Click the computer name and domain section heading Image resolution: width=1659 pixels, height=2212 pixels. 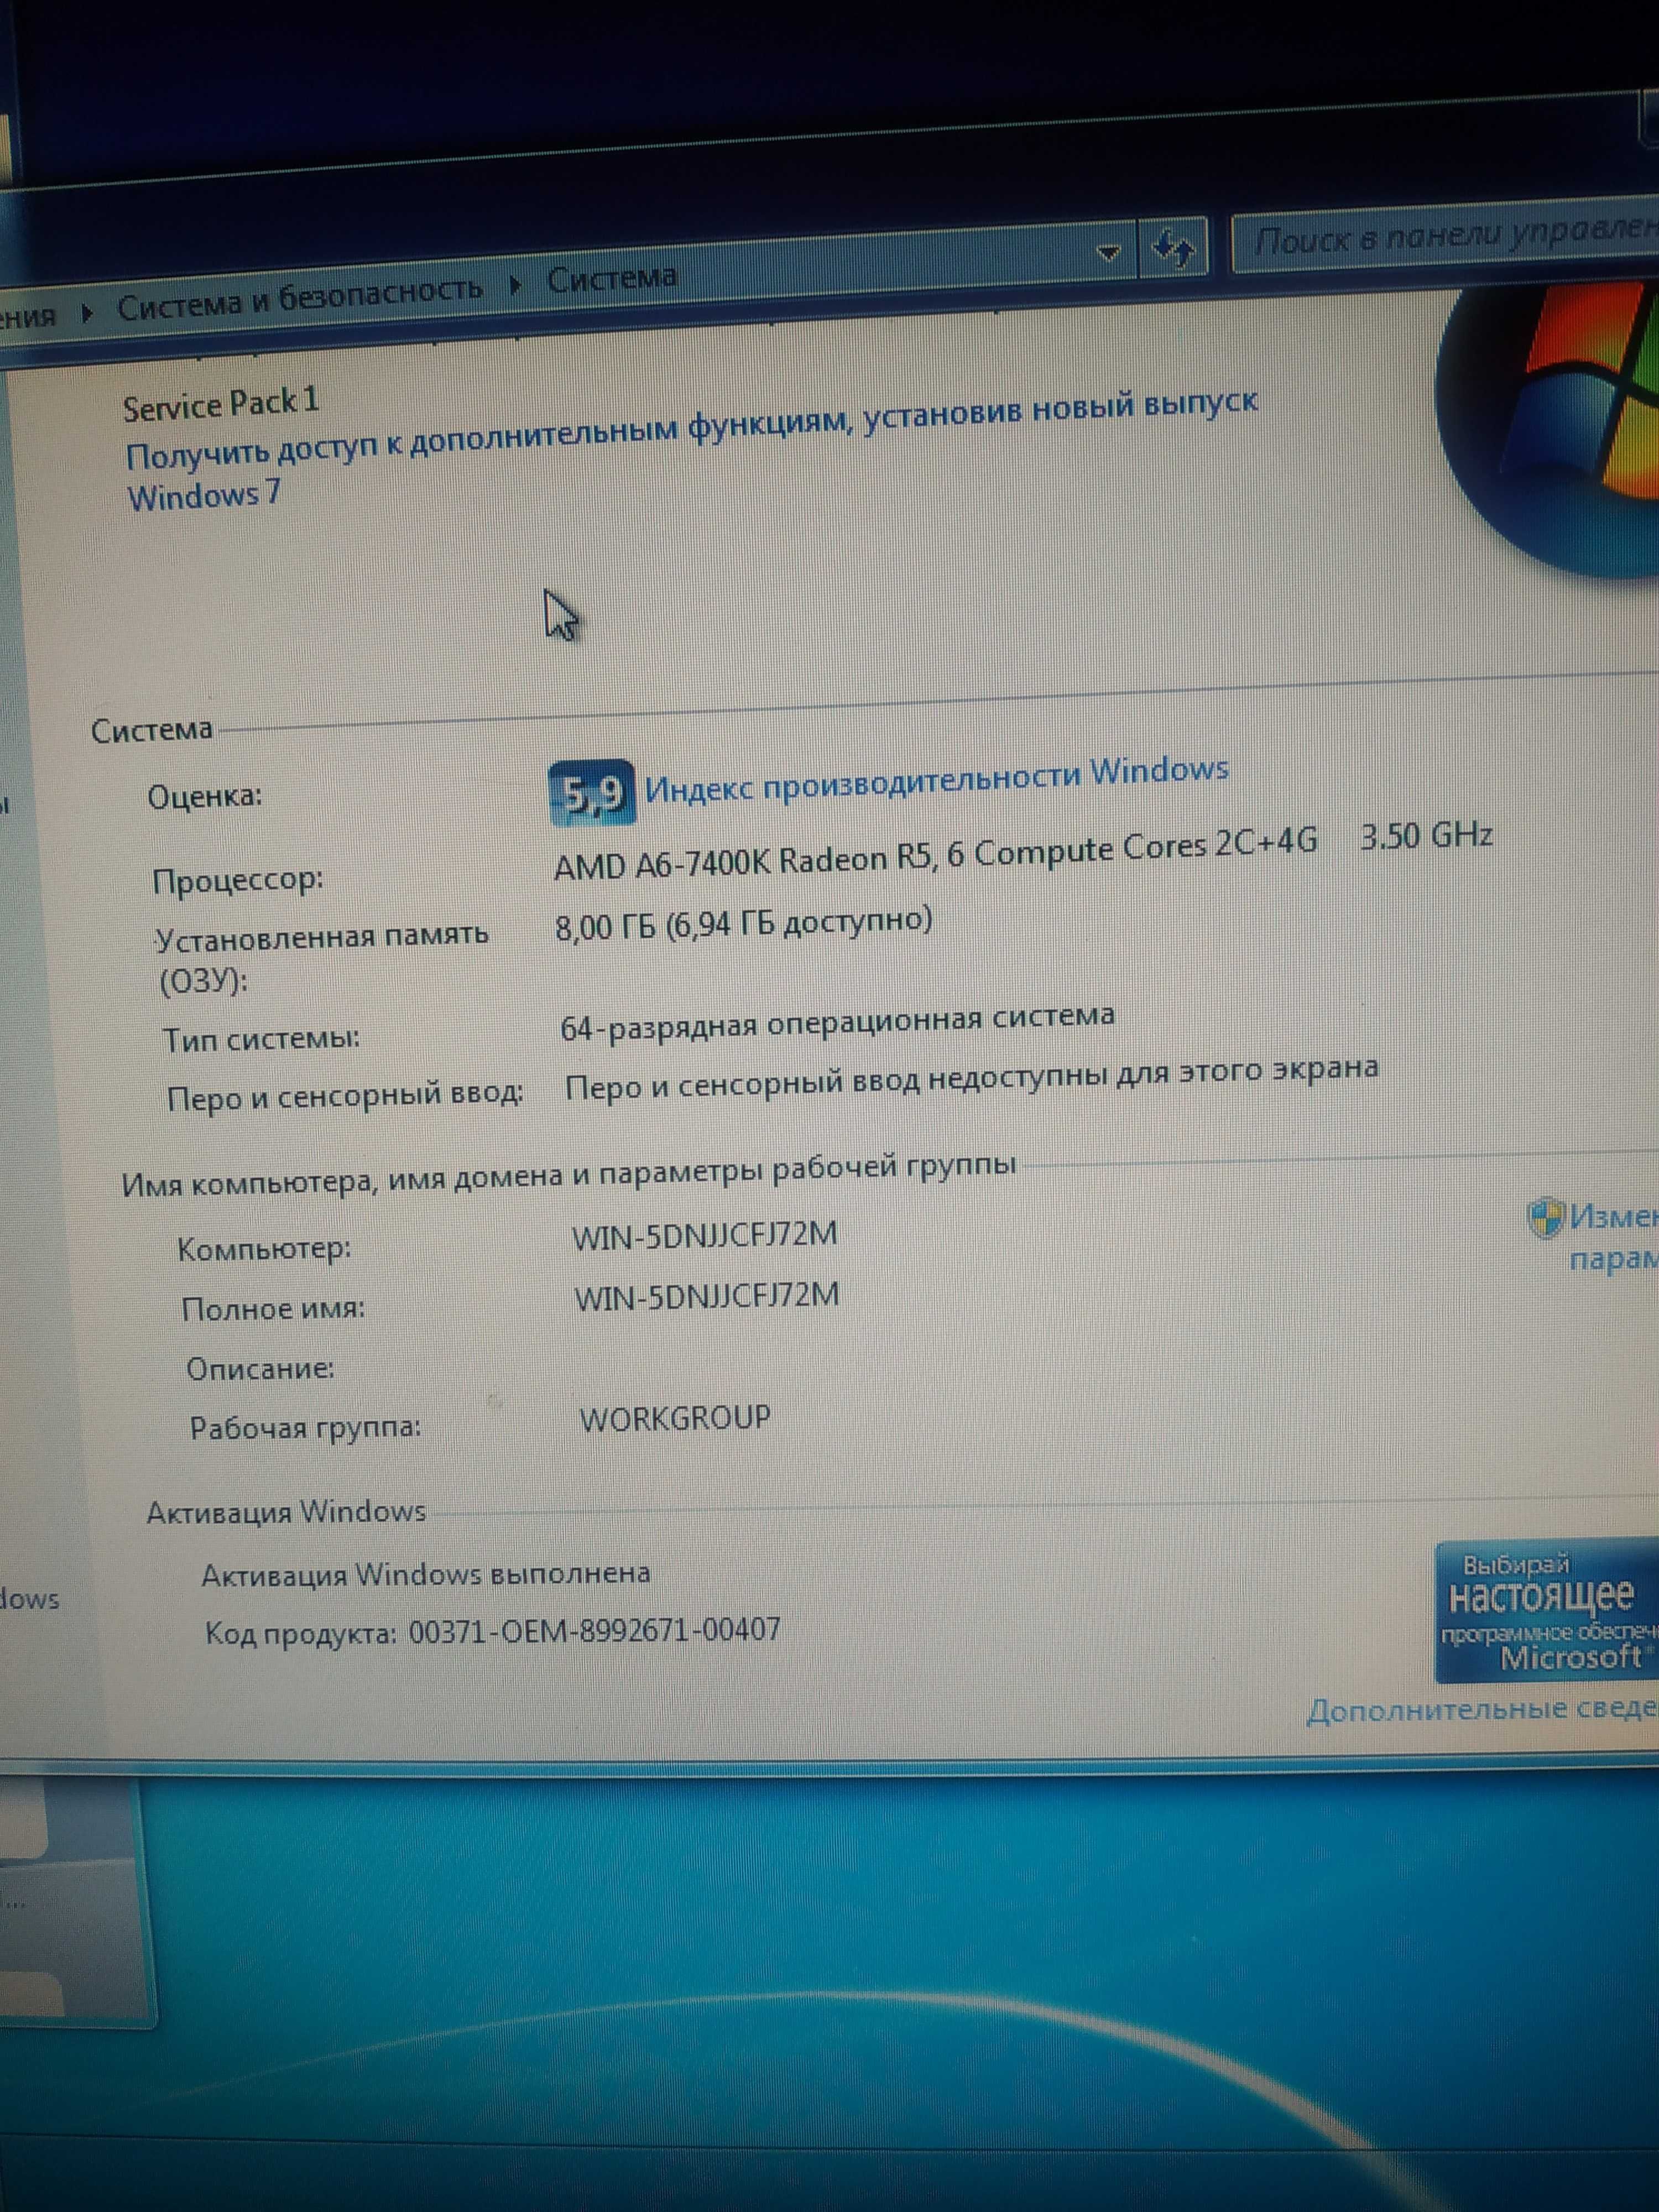pos(569,1174)
